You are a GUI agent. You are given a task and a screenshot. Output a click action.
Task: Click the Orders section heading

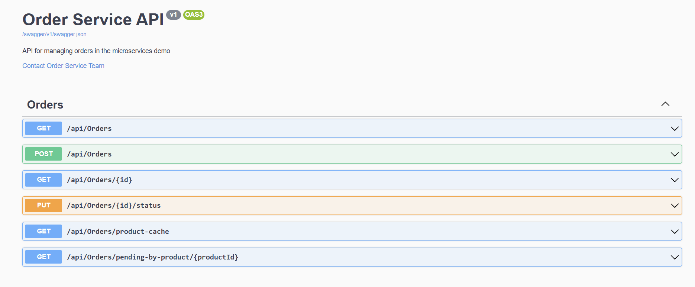45,105
